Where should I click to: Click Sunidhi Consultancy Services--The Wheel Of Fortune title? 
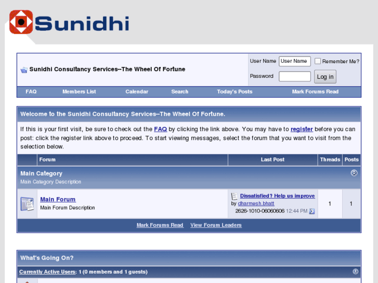click(x=107, y=69)
